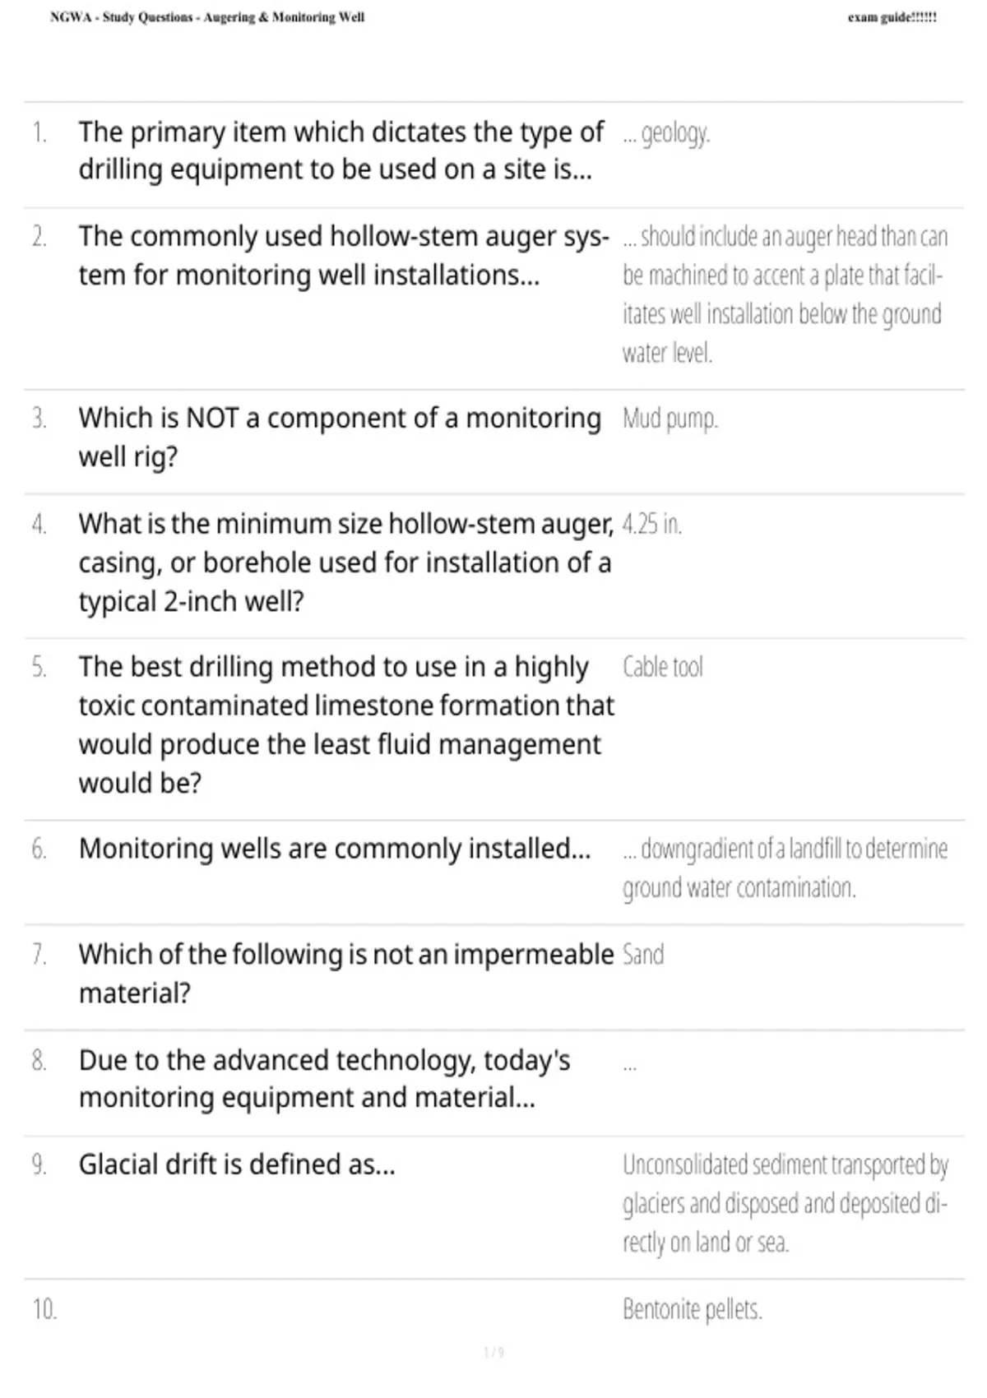Click the answer 'downgradient of a landfill'
987x1398 pixels.
click(785, 868)
